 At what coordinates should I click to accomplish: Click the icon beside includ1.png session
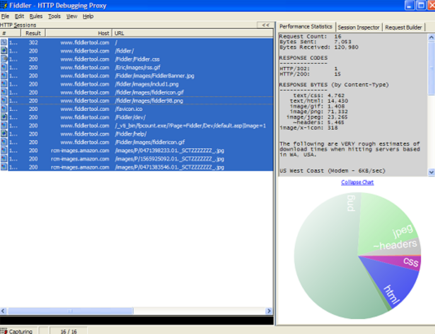point(4,84)
